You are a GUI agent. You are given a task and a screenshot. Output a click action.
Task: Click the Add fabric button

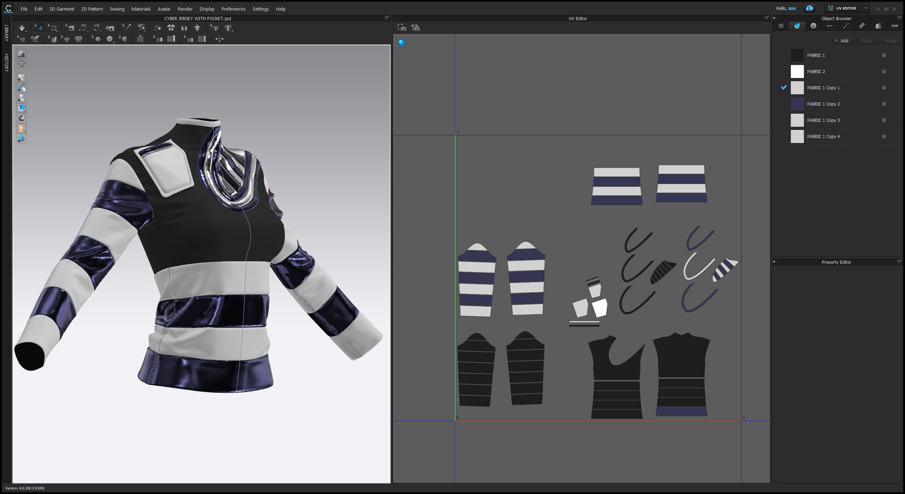pos(842,41)
